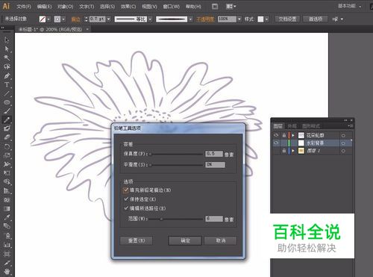Open the 等比 width profile dropdown

(150, 19)
